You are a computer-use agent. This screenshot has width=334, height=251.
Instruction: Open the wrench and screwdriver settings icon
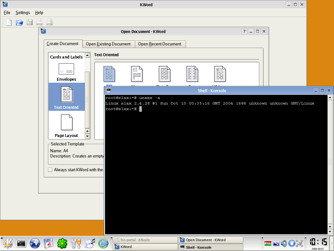pos(76,243)
